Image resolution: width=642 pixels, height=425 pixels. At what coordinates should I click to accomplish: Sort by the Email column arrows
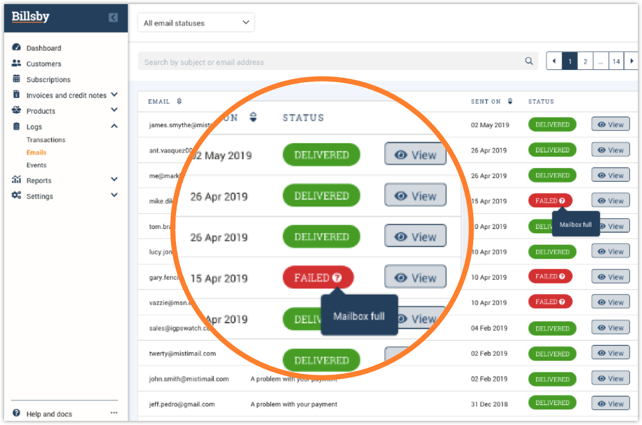point(179,101)
